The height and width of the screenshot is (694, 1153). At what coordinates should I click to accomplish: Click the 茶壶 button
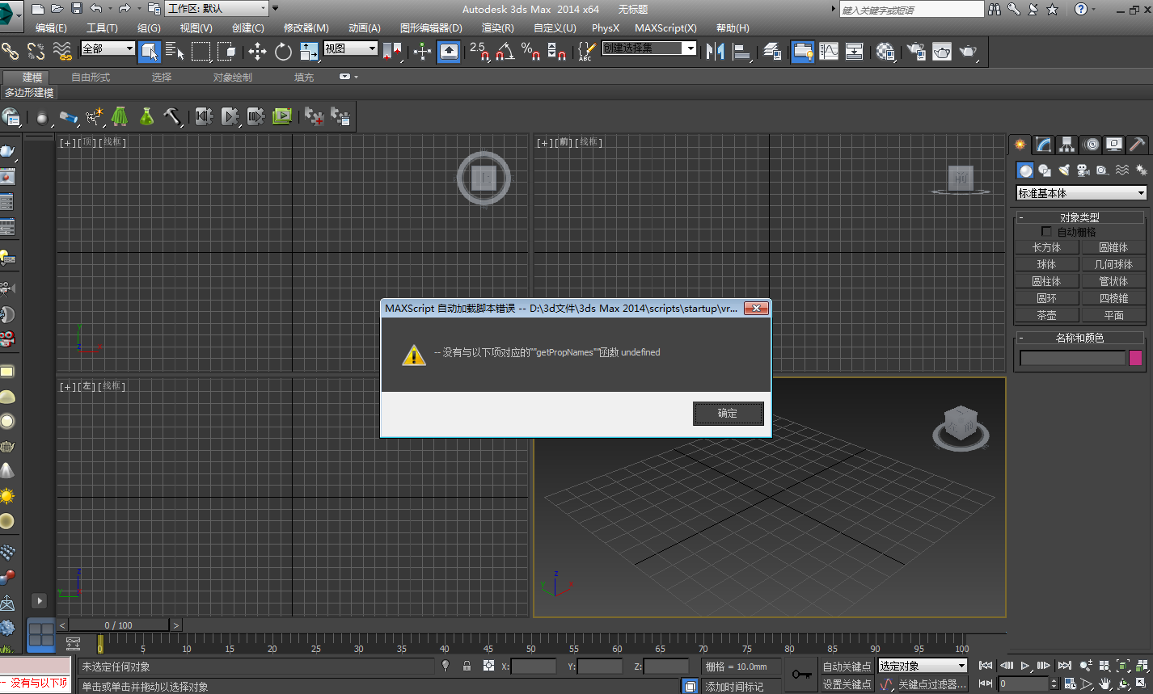(1047, 315)
